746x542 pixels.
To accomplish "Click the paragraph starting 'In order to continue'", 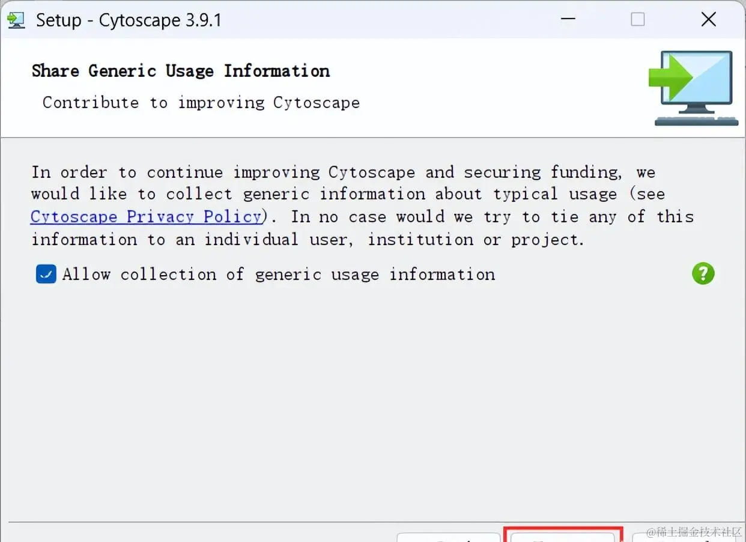I will click(x=363, y=206).
